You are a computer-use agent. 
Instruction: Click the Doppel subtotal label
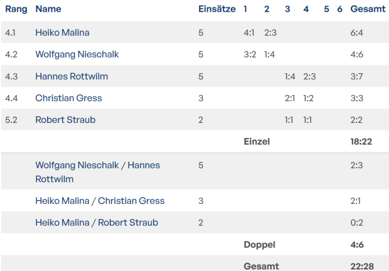click(x=259, y=245)
